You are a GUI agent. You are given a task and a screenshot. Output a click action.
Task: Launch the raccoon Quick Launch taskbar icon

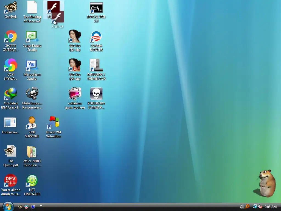coord(20,207)
